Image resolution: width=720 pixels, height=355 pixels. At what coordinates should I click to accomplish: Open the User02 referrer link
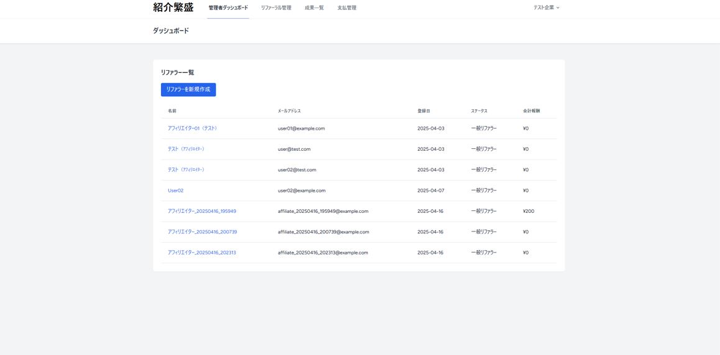point(175,191)
